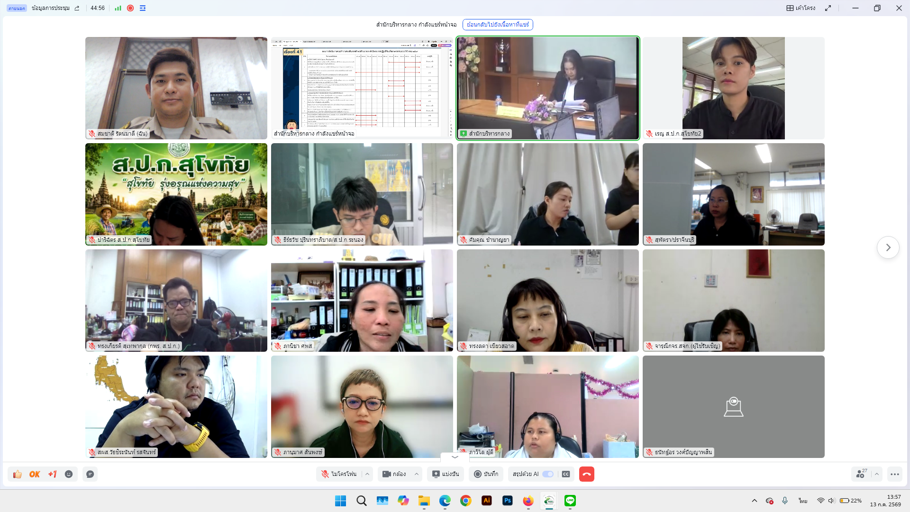Send the OK reaction
Image resolution: width=910 pixels, height=512 pixels.
click(35, 474)
